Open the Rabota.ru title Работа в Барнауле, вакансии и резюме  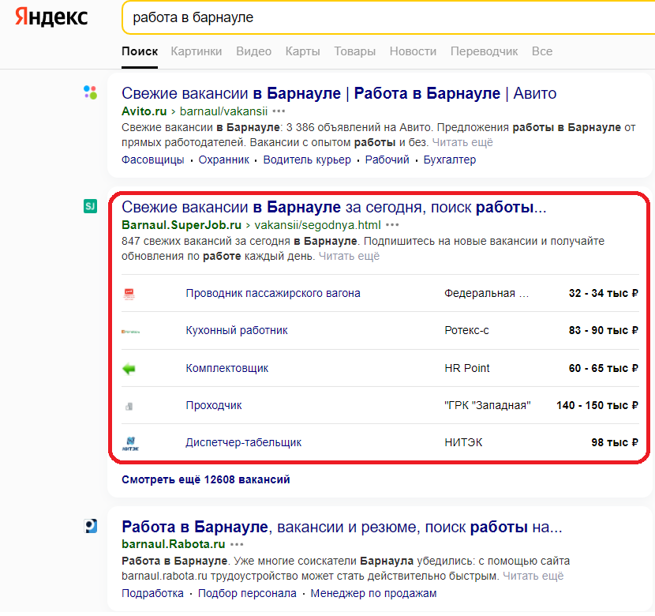[x=342, y=527]
